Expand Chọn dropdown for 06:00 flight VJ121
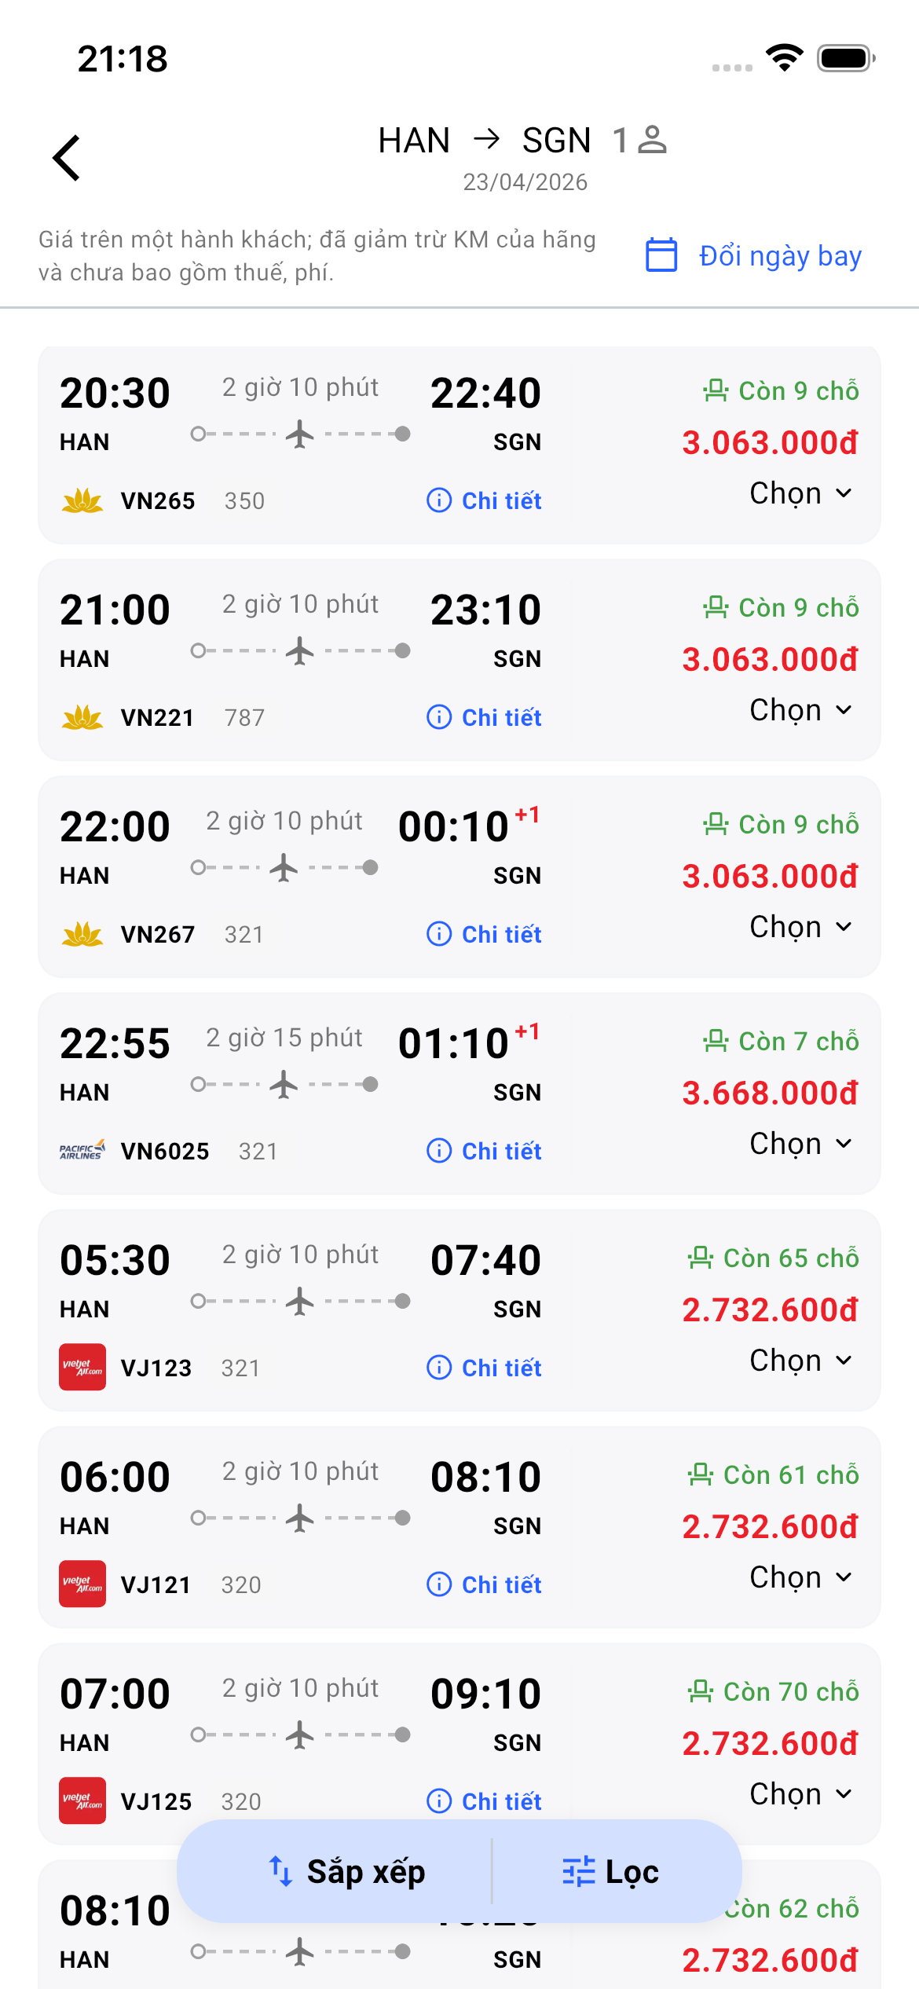The height and width of the screenshot is (1989, 919). click(801, 1577)
